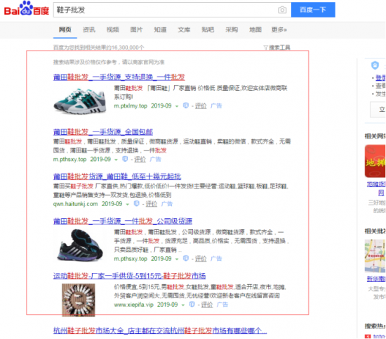This screenshot has height=339, width=386.
Task: Click circular shoes thumbnail of xiepifa.vip result
Action: pyautogui.click(x=79, y=300)
